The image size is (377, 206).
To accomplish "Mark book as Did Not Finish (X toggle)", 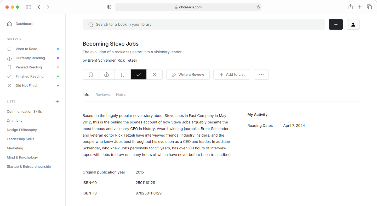I will tap(155, 74).
